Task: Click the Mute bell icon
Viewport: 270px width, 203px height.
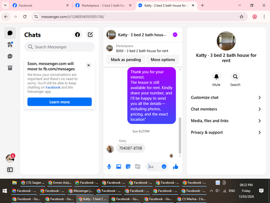Action: (x=217, y=77)
